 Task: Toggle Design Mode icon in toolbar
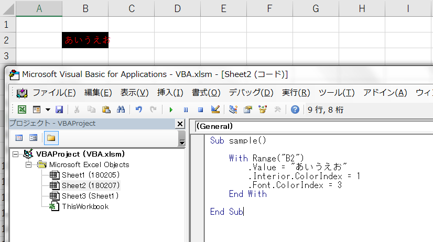click(215, 109)
